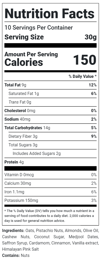
Task: Click the % Daily Value header
Action: click(83, 77)
